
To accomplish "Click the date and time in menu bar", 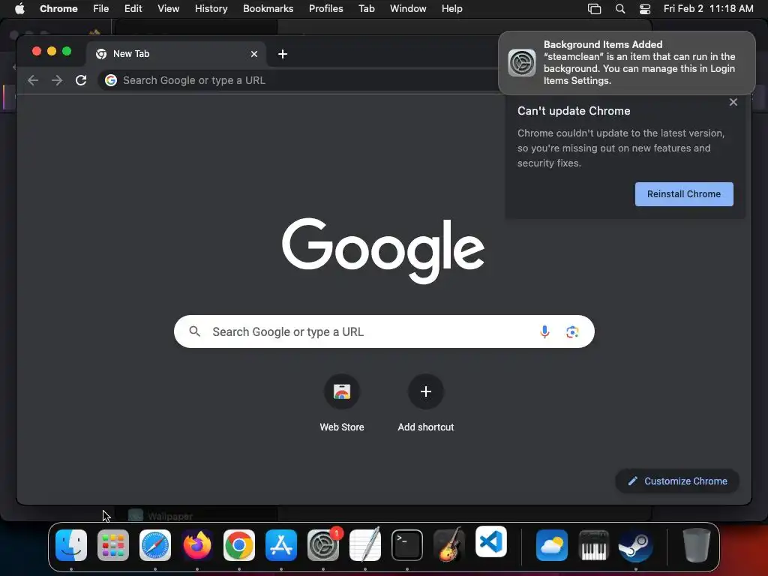I will (708, 8).
